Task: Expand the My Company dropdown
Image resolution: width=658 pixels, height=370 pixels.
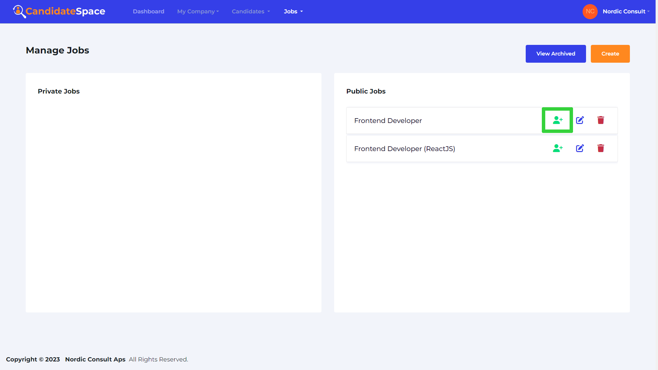Action: pos(197,11)
